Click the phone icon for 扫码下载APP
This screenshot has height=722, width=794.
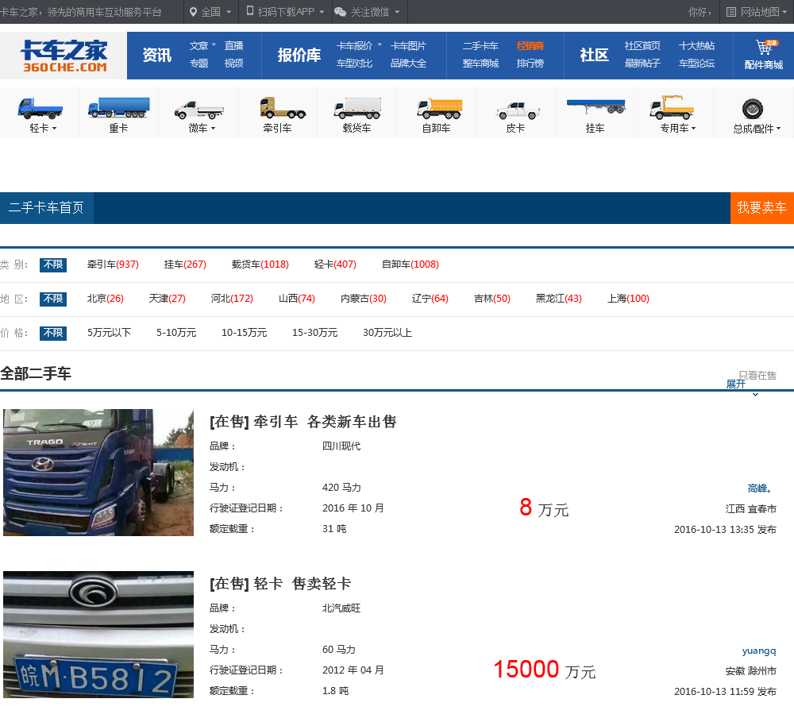point(249,10)
